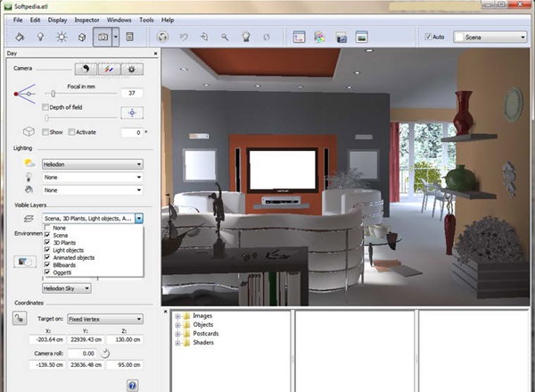Open the landscape image render icon
This screenshot has width=535, height=392.
tap(362, 37)
